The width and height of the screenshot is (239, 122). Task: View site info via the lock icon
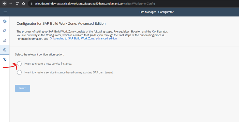coord(32,4)
